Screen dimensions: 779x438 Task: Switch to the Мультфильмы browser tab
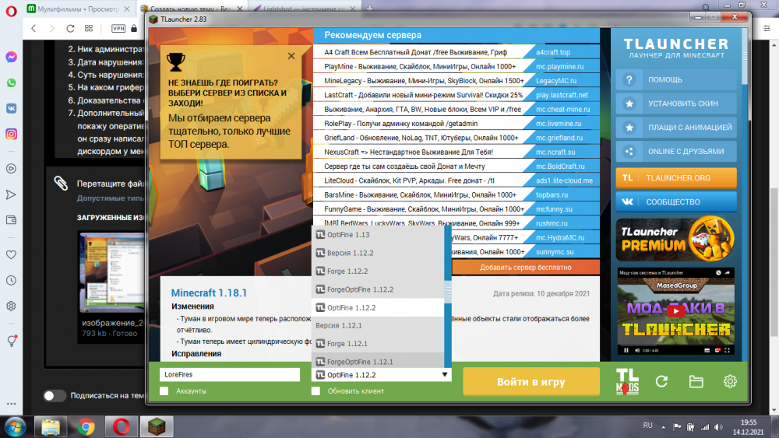[79, 9]
